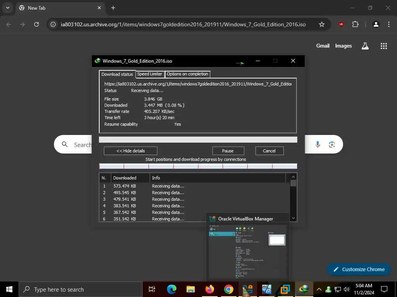Open the Chrome three-dot menu
Image resolution: width=397 pixels, height=297 pixels.
coord(388,24)
